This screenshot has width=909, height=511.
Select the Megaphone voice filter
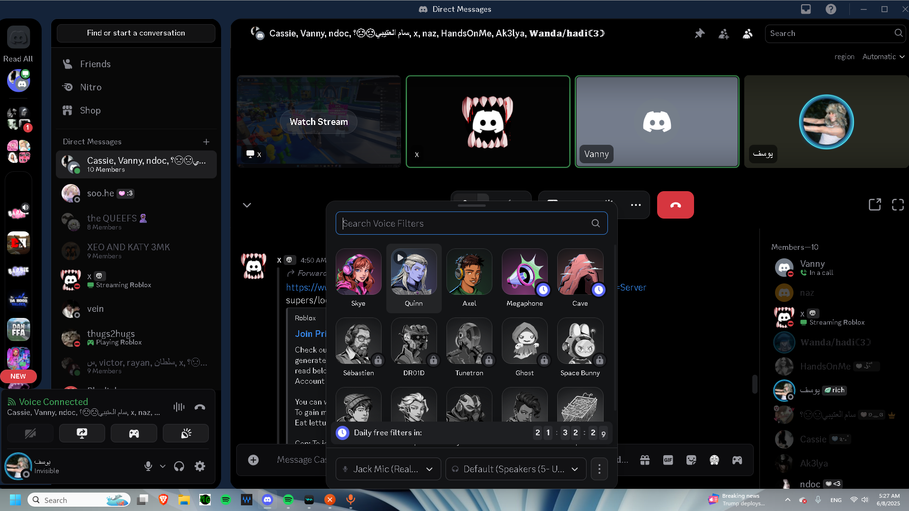pos(525,278)
